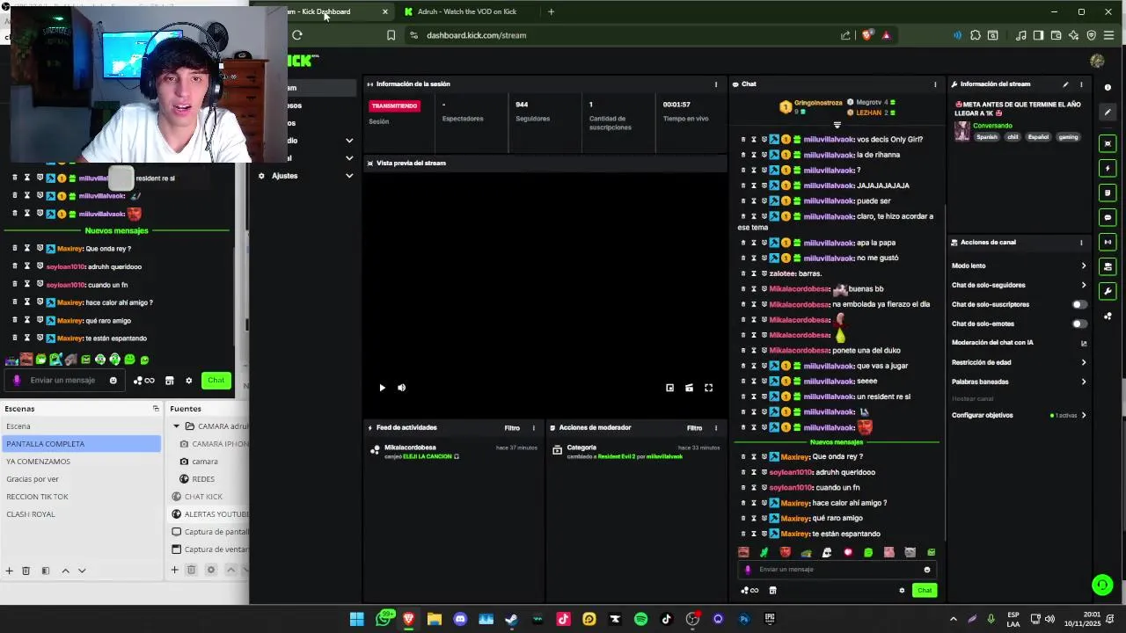
Task: Edit stream information with pencil icon
Action: coord(1065,84)
